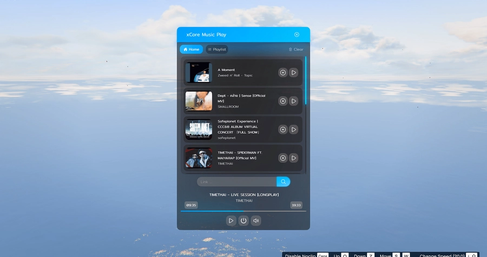Image resolution: width=487 pixels, height=257 pixels.
Task: Open the "A Moment" album thumbnail
Action: pyautogui.click(x=199, y=72)
